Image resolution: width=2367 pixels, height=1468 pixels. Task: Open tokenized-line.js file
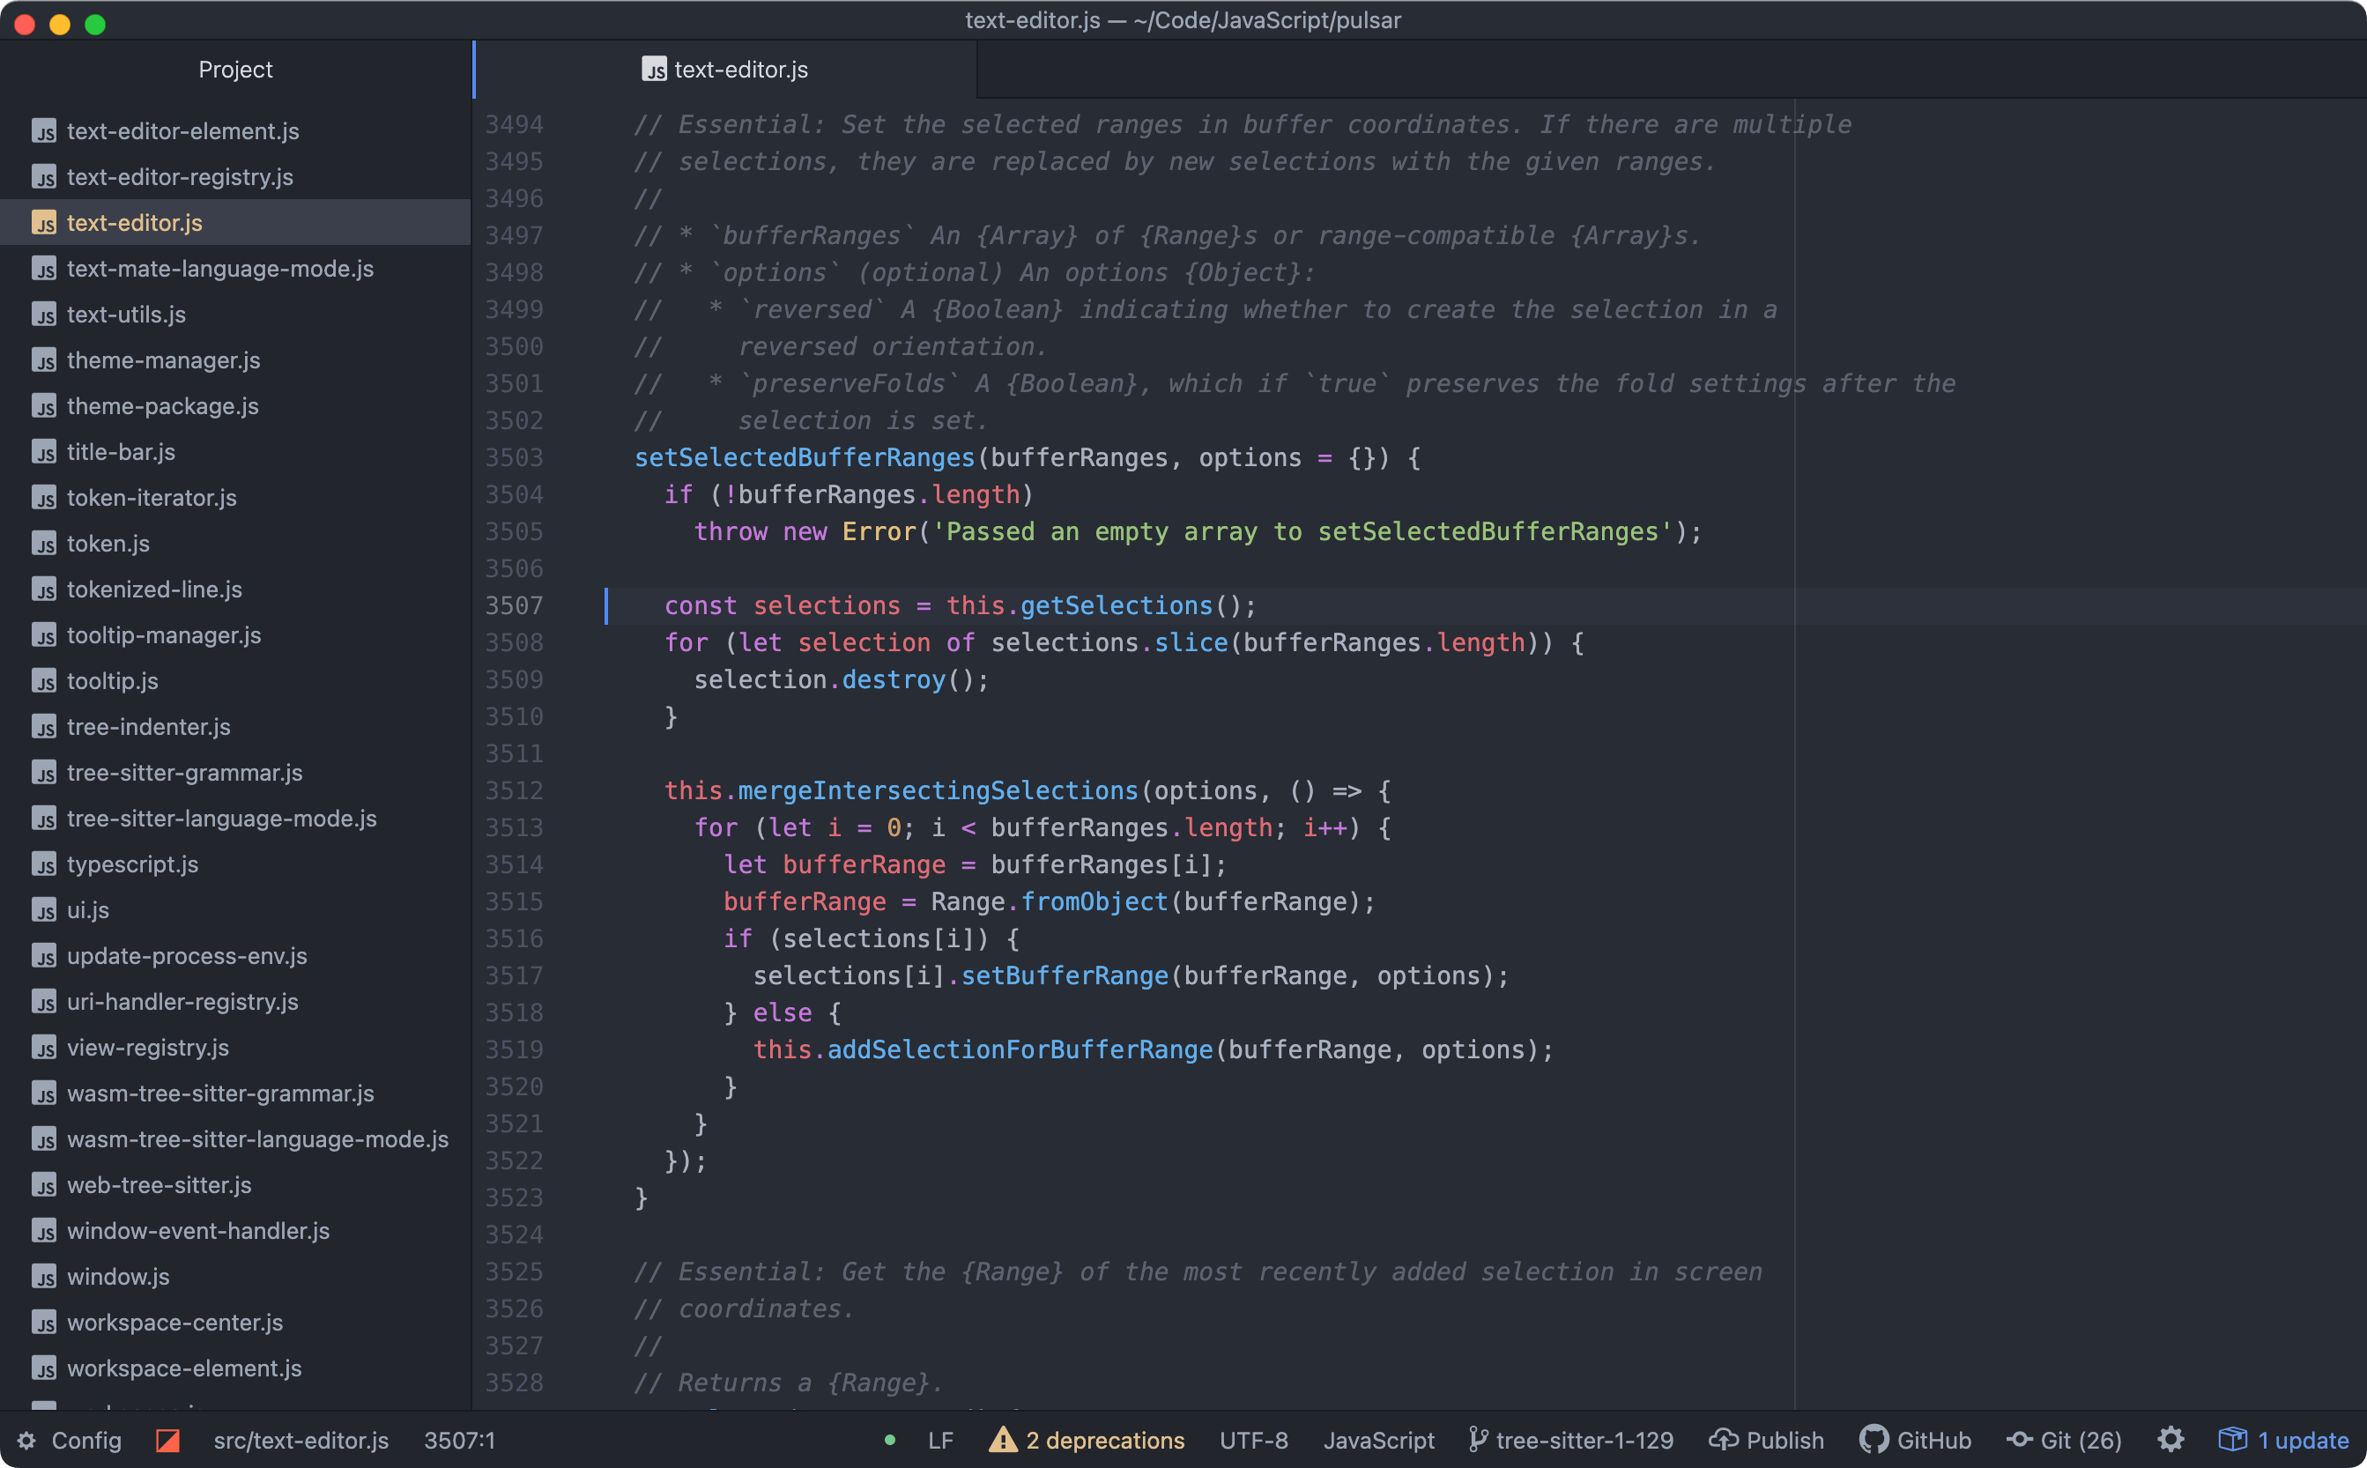coord(154,589)
